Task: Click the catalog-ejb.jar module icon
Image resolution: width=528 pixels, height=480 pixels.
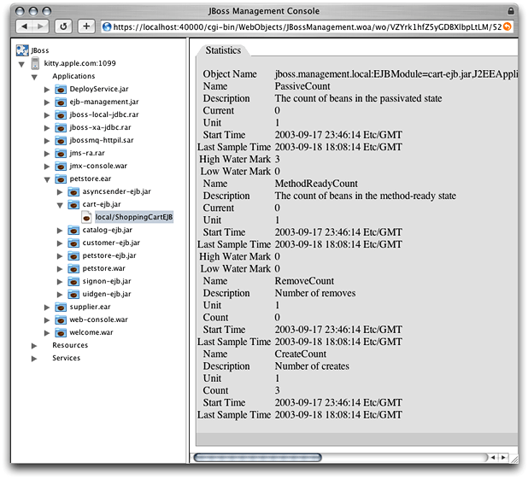Action: [73, 230]
